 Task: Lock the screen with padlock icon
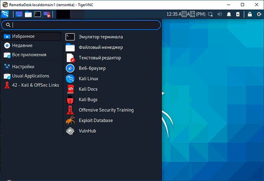coord(250,14)
